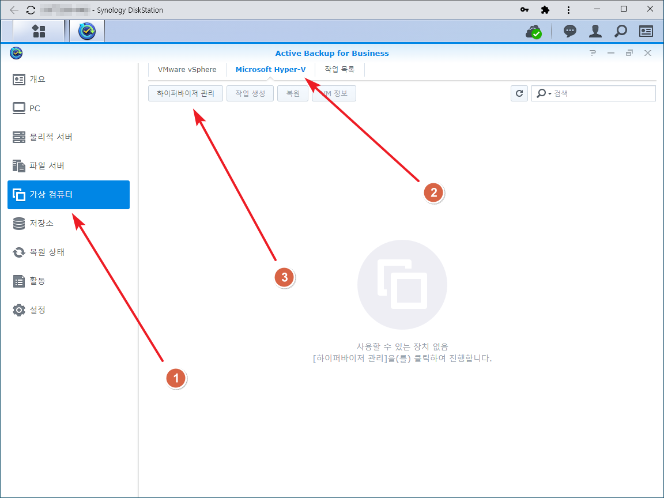664x498 pixels.
Task: Select 물리적 서버 in the sidebar
Action: click(x=69, y=137)
